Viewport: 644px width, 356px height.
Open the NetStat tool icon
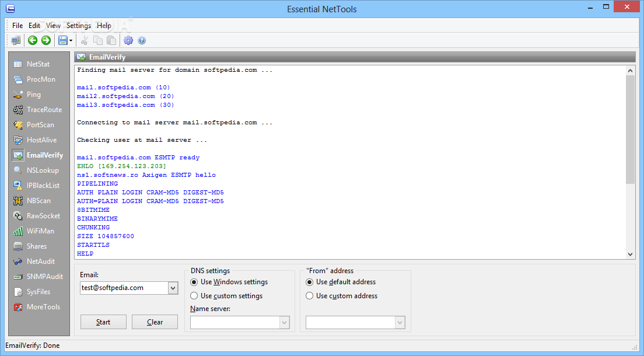click(x=18, y=64)
